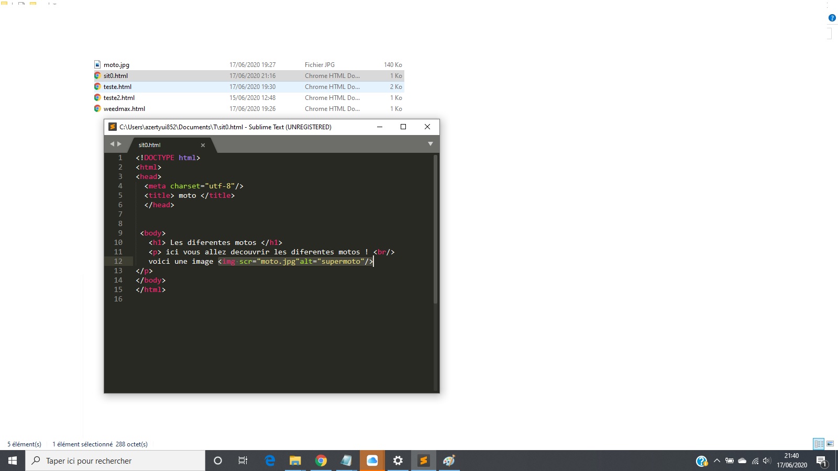Select weedmax.html in the file list
838x471 pixels.
[x=124, y=109]
